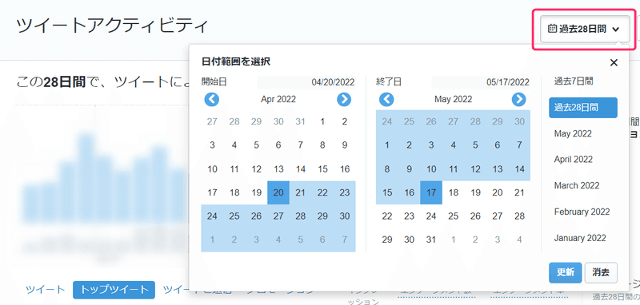Go to previous month in start date calendar

tap(212, 99)
